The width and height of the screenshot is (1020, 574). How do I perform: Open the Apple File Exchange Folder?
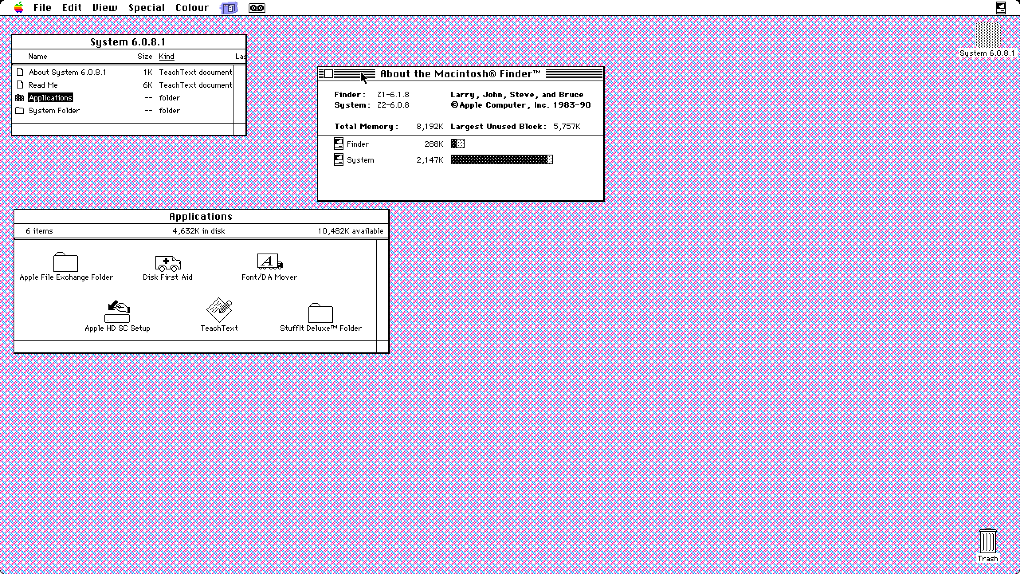click(65, 263)
